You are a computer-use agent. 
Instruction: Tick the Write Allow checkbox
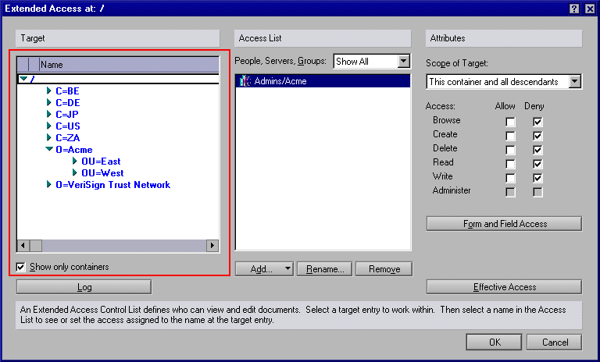point(510,178)
